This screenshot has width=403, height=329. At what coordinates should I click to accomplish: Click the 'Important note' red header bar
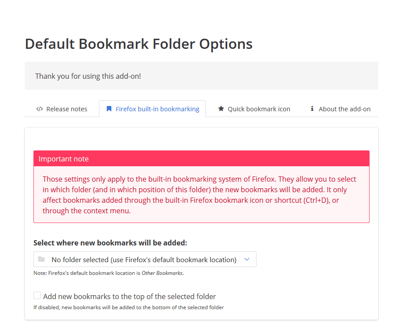pyautogui.click(x=201, y=159)
